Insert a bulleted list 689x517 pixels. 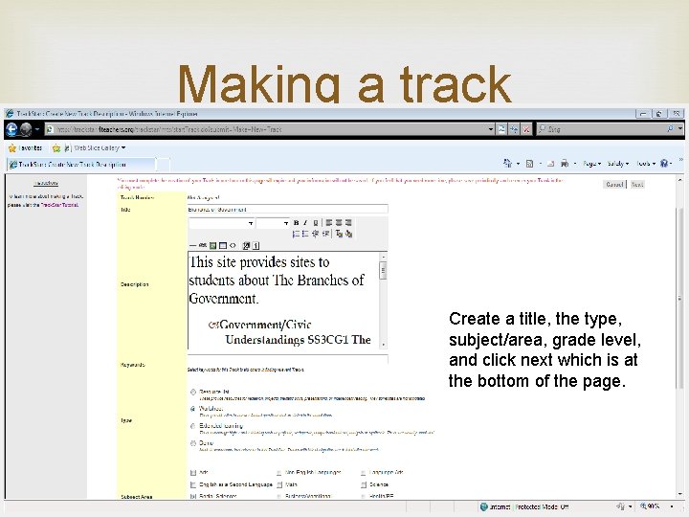[305, 234]
